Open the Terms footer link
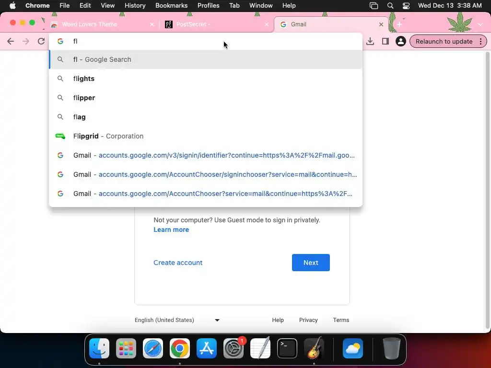 (x=341, y=320)
